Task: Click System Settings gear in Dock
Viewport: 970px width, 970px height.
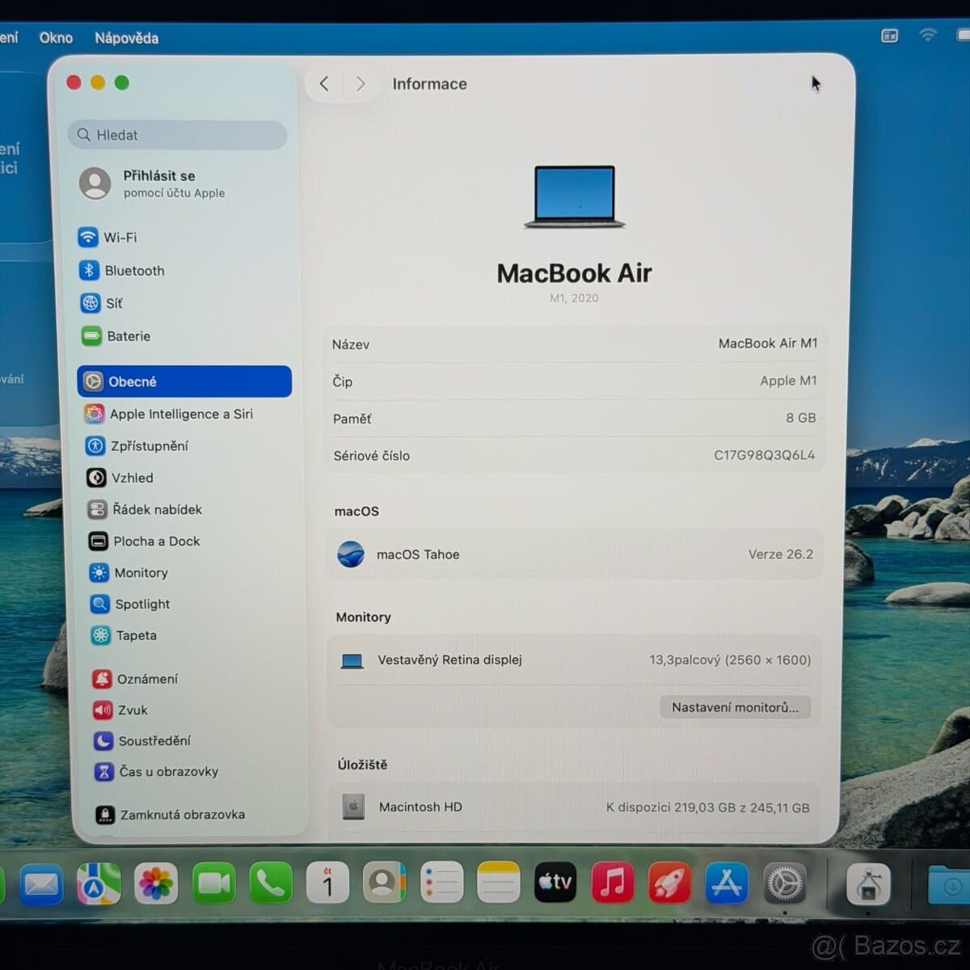Action: [x=785, y=884]
